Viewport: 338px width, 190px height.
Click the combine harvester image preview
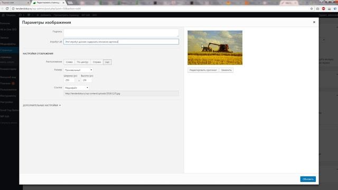pyautogui.click(x=215, y=47)
